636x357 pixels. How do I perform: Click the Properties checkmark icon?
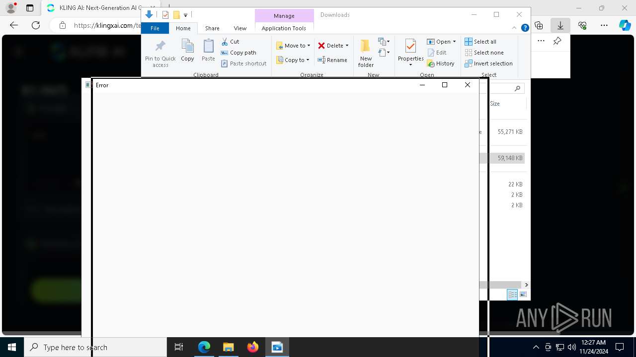410,47
